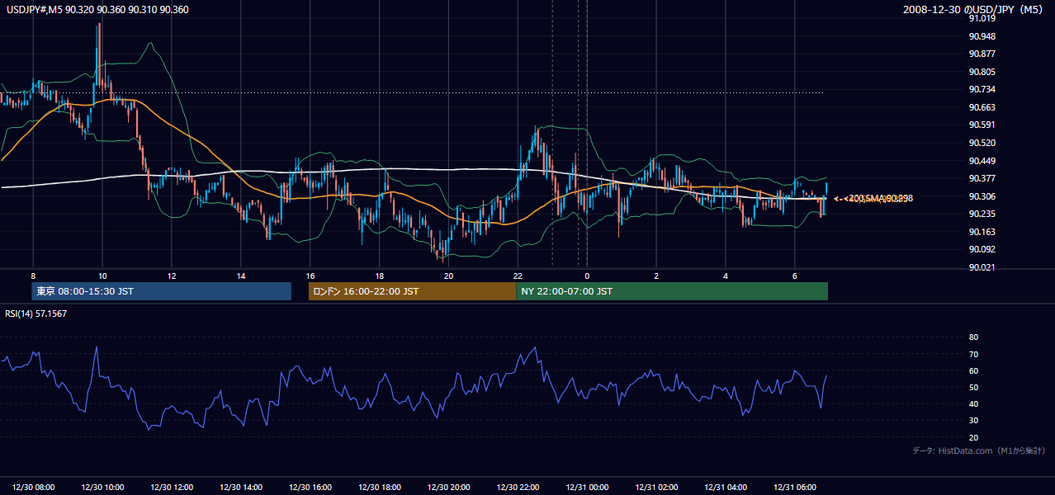Click price axis label 90.306
The height and width of the screenshot is (495, 1055).
982,196
